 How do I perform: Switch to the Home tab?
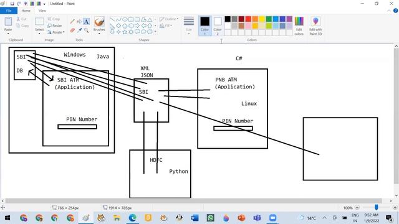coord(26,11)
